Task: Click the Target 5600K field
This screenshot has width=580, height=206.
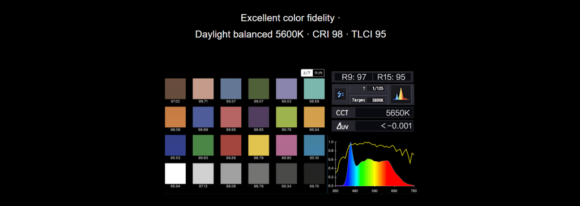Action: pos(368,100)
